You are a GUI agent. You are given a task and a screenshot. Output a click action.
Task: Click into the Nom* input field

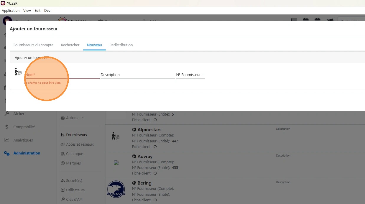[62, 75]
